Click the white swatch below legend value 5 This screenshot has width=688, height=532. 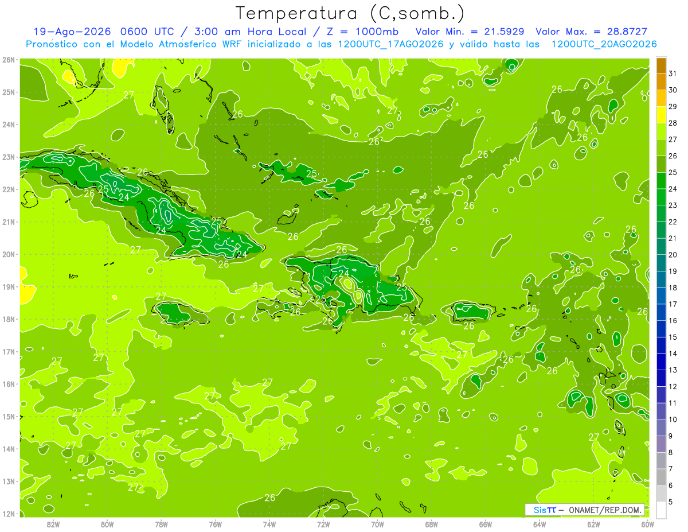pos(661,510)
